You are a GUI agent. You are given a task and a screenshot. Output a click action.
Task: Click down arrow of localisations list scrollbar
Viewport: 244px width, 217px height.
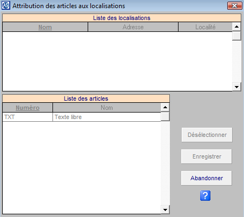(236, 87)
